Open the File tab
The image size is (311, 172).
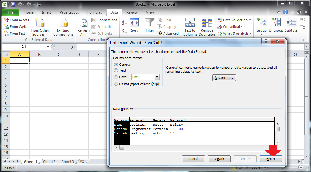[x=10, y=12]
